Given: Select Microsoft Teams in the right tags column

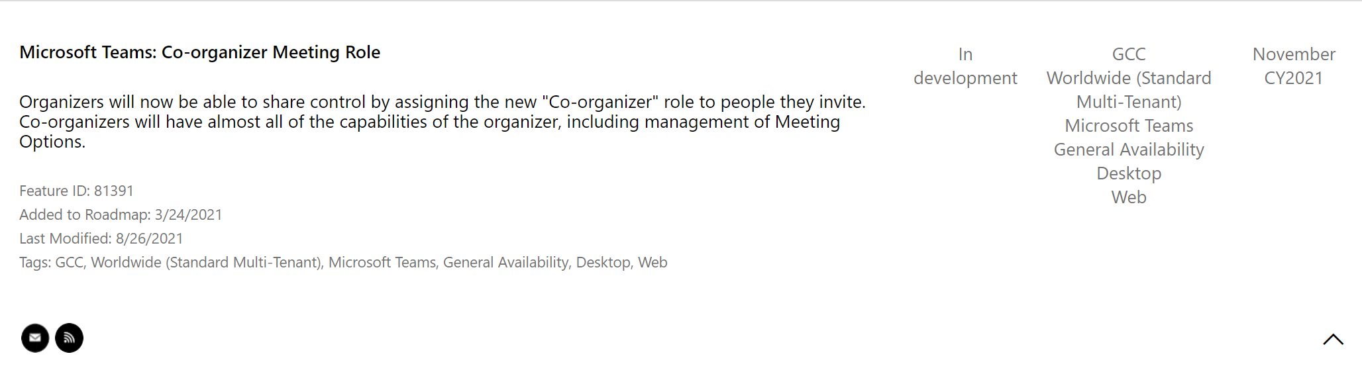Looking at the screenshot, I should [1129, 126].
